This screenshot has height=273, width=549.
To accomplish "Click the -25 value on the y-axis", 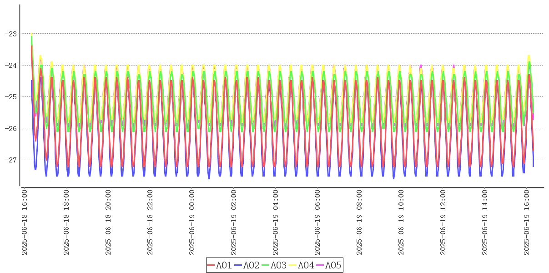I will [x=10, y=97].
